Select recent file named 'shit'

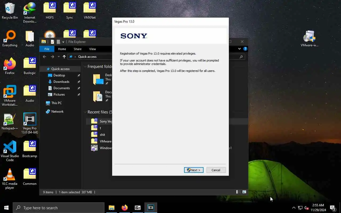pyautogui.click(x=102, y=135)
